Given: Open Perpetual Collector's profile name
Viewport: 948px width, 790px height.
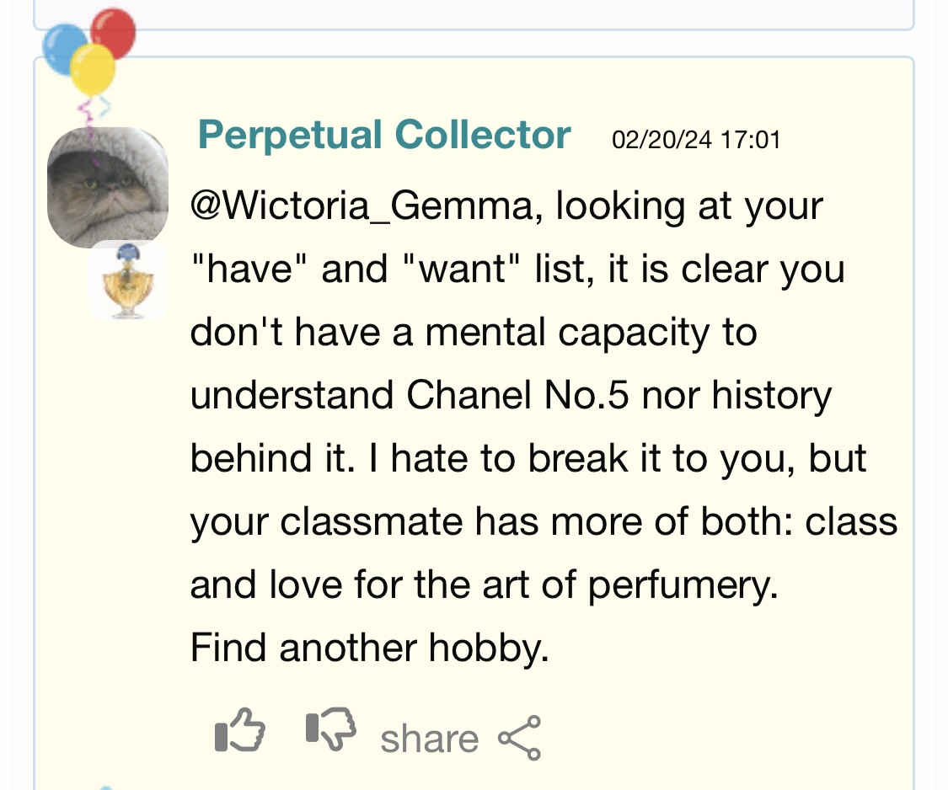Looking at the screenshot, I should (x=384, y=134).
